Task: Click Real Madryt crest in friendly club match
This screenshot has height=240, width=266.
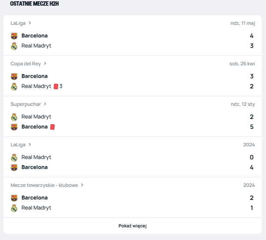Action: point(14,208)
